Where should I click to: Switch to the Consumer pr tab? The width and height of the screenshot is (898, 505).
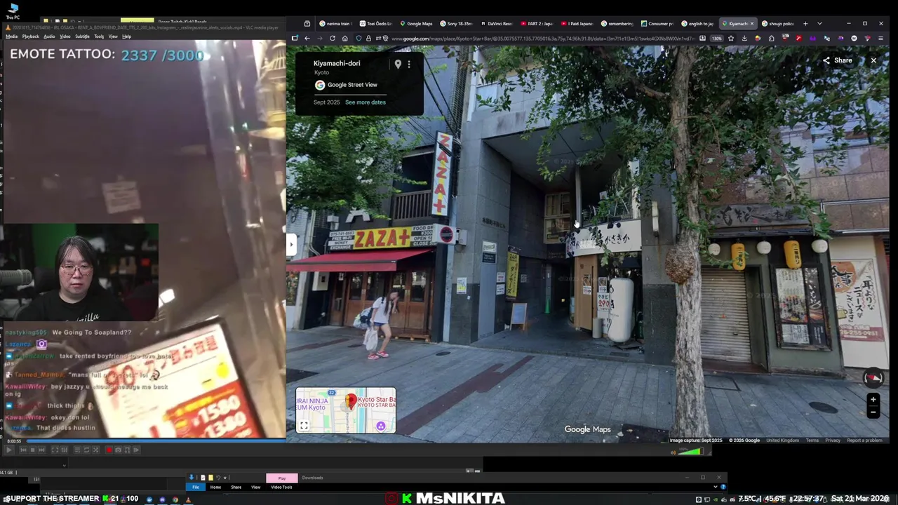(658, 23)
